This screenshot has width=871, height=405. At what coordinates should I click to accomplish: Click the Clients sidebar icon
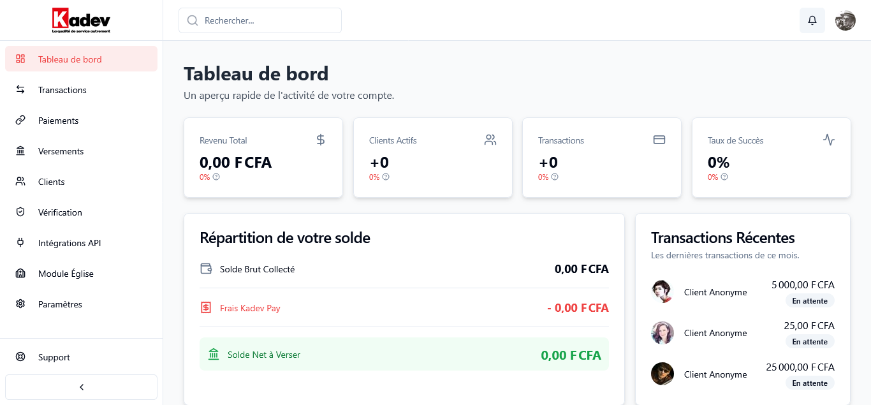20,182
